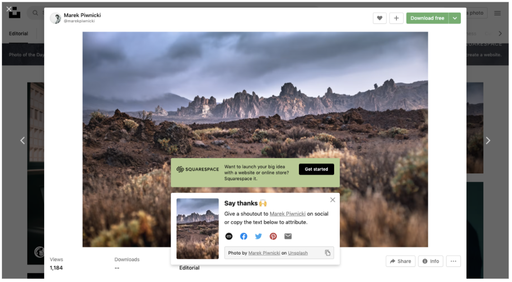Screen dimensions: 512x282
Task: Dismiss the Say thanks popup
Action: (x=332, y=200)
